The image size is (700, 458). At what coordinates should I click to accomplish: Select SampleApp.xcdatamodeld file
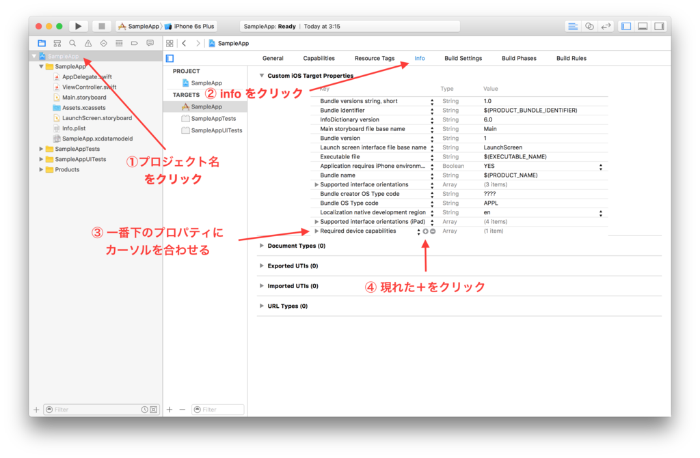click(97, 139)
